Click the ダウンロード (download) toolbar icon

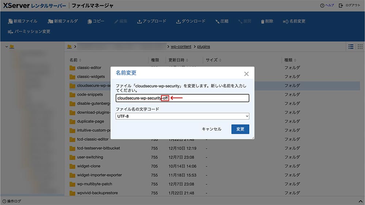178,22
